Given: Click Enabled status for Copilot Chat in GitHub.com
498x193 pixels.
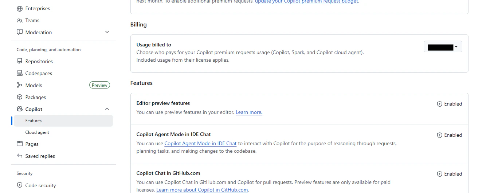Looking at the screenshot, I should 450,174.
